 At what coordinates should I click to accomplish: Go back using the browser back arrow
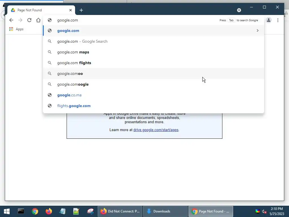[11, 20]
